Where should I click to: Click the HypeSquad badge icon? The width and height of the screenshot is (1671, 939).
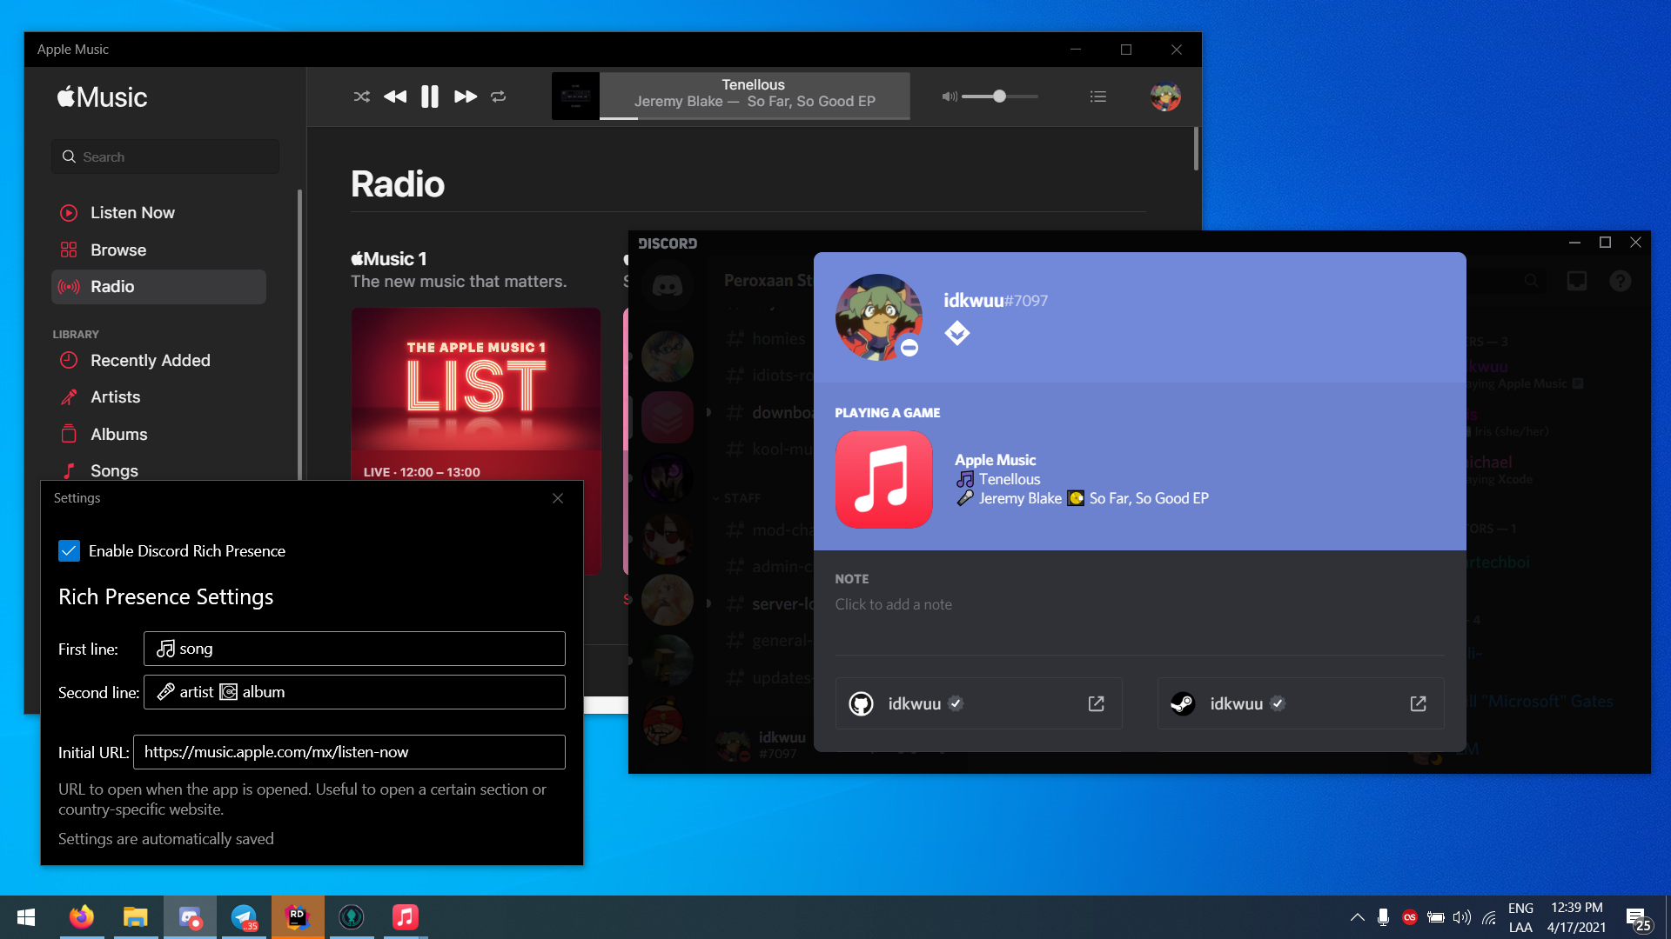click(957, 333)
